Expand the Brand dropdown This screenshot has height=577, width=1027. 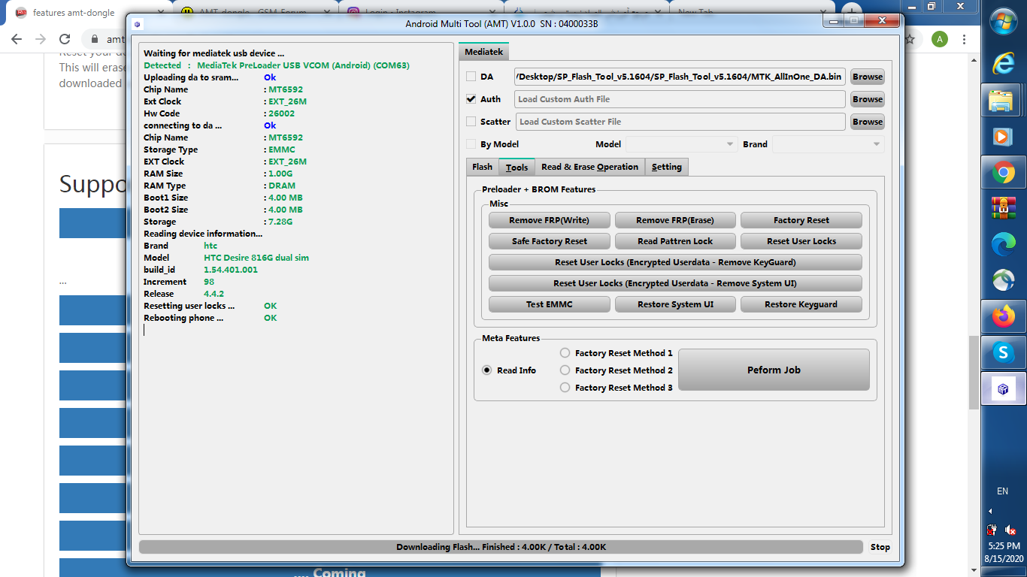point(829,144)
